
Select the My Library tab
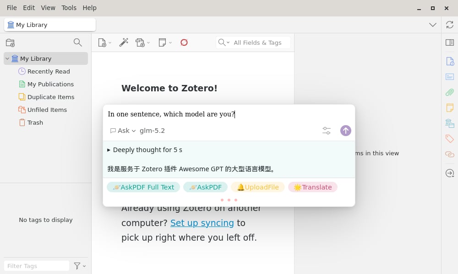(50, 25)
